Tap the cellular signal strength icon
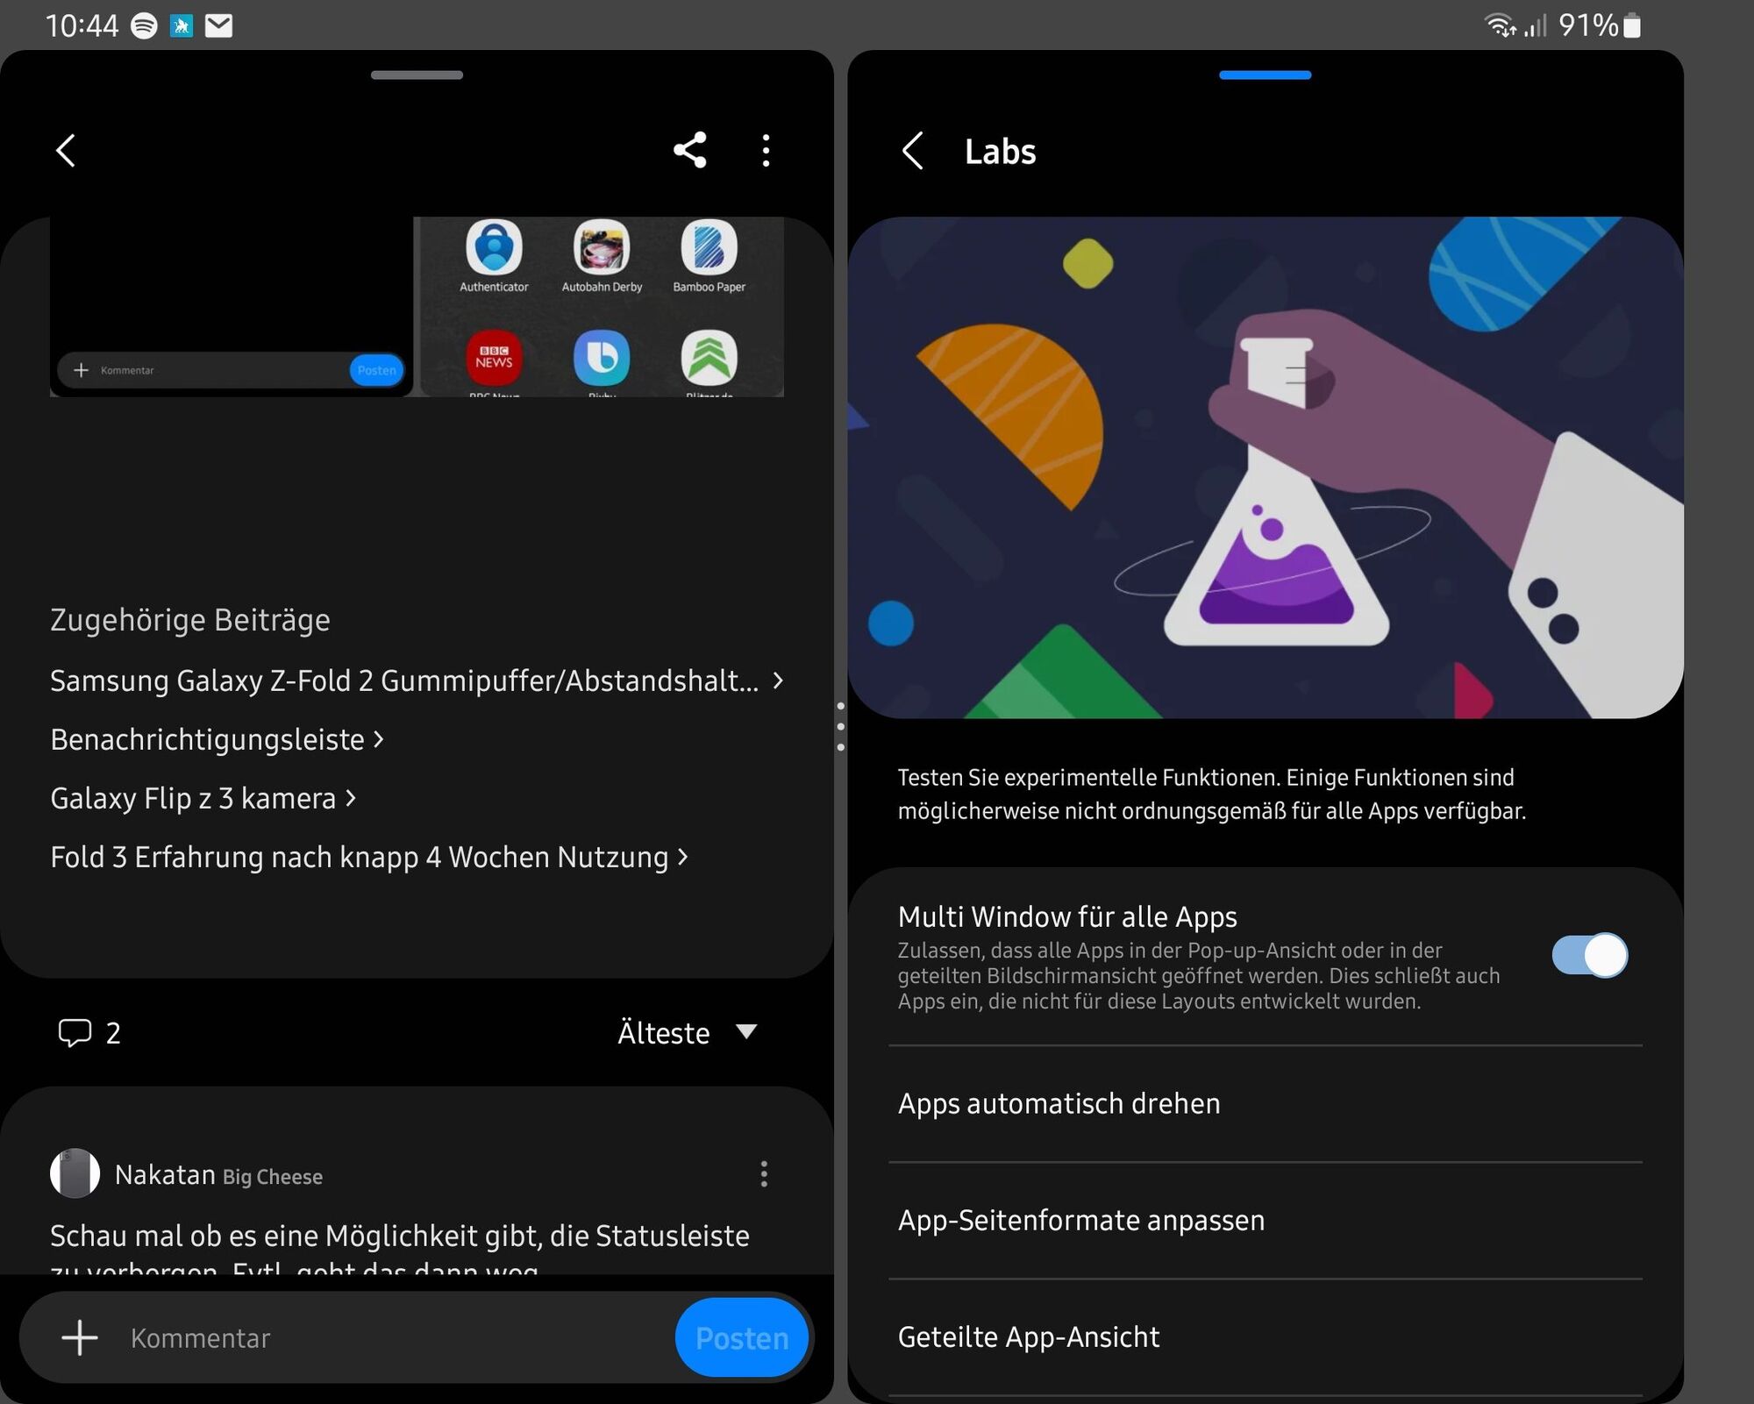The width and height of the screenshot is (1754, 1404). [x=1535, y=25]
